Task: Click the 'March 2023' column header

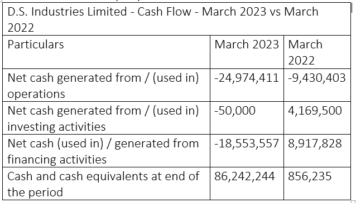Action: pyautogui.click(x=247, y=52)
